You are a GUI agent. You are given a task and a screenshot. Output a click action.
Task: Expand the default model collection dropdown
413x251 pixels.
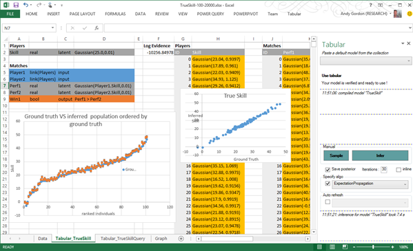[x=365, y=61]
